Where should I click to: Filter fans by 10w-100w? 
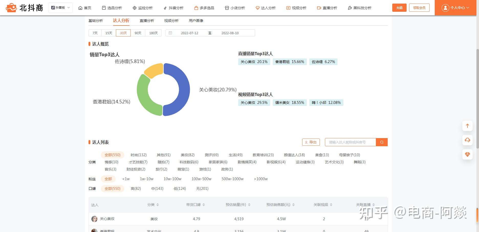tap(172, 179)
